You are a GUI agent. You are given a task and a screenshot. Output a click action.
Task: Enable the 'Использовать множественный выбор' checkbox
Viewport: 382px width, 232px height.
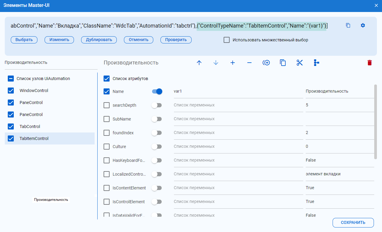pyautogui.click(x=227, y=40)
